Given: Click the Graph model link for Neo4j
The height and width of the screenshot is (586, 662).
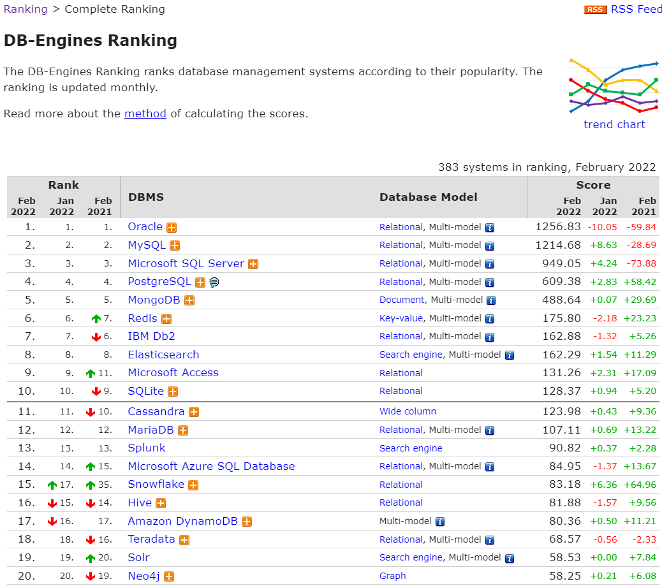Looking at the screenshot, I should (393, 576).
